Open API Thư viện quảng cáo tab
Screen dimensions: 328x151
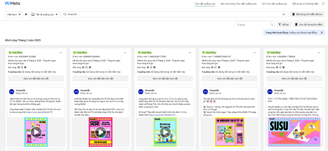(274, 4)
